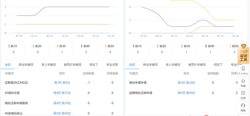The image size is (250, 116).
Task: Toggle 前20 legend in left chart
Action: coord(37,46)
